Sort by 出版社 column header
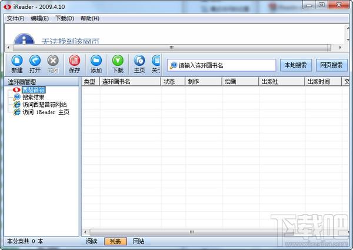353x250 pixels. coord(282,81)
